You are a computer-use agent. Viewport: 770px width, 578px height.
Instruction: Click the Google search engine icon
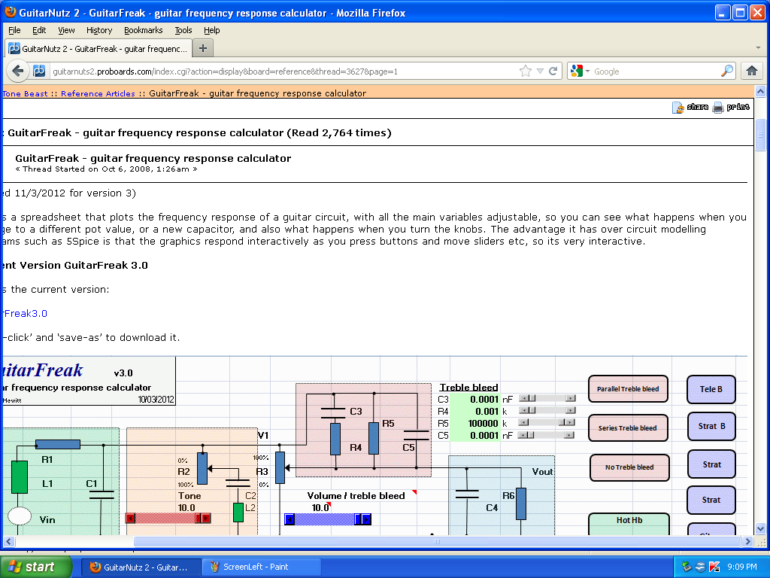coord(577,71)
